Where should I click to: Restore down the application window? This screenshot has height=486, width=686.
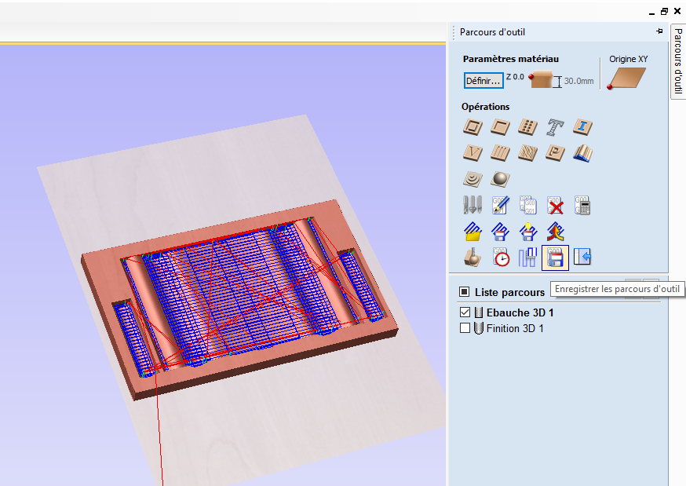(x=664, y=12)
